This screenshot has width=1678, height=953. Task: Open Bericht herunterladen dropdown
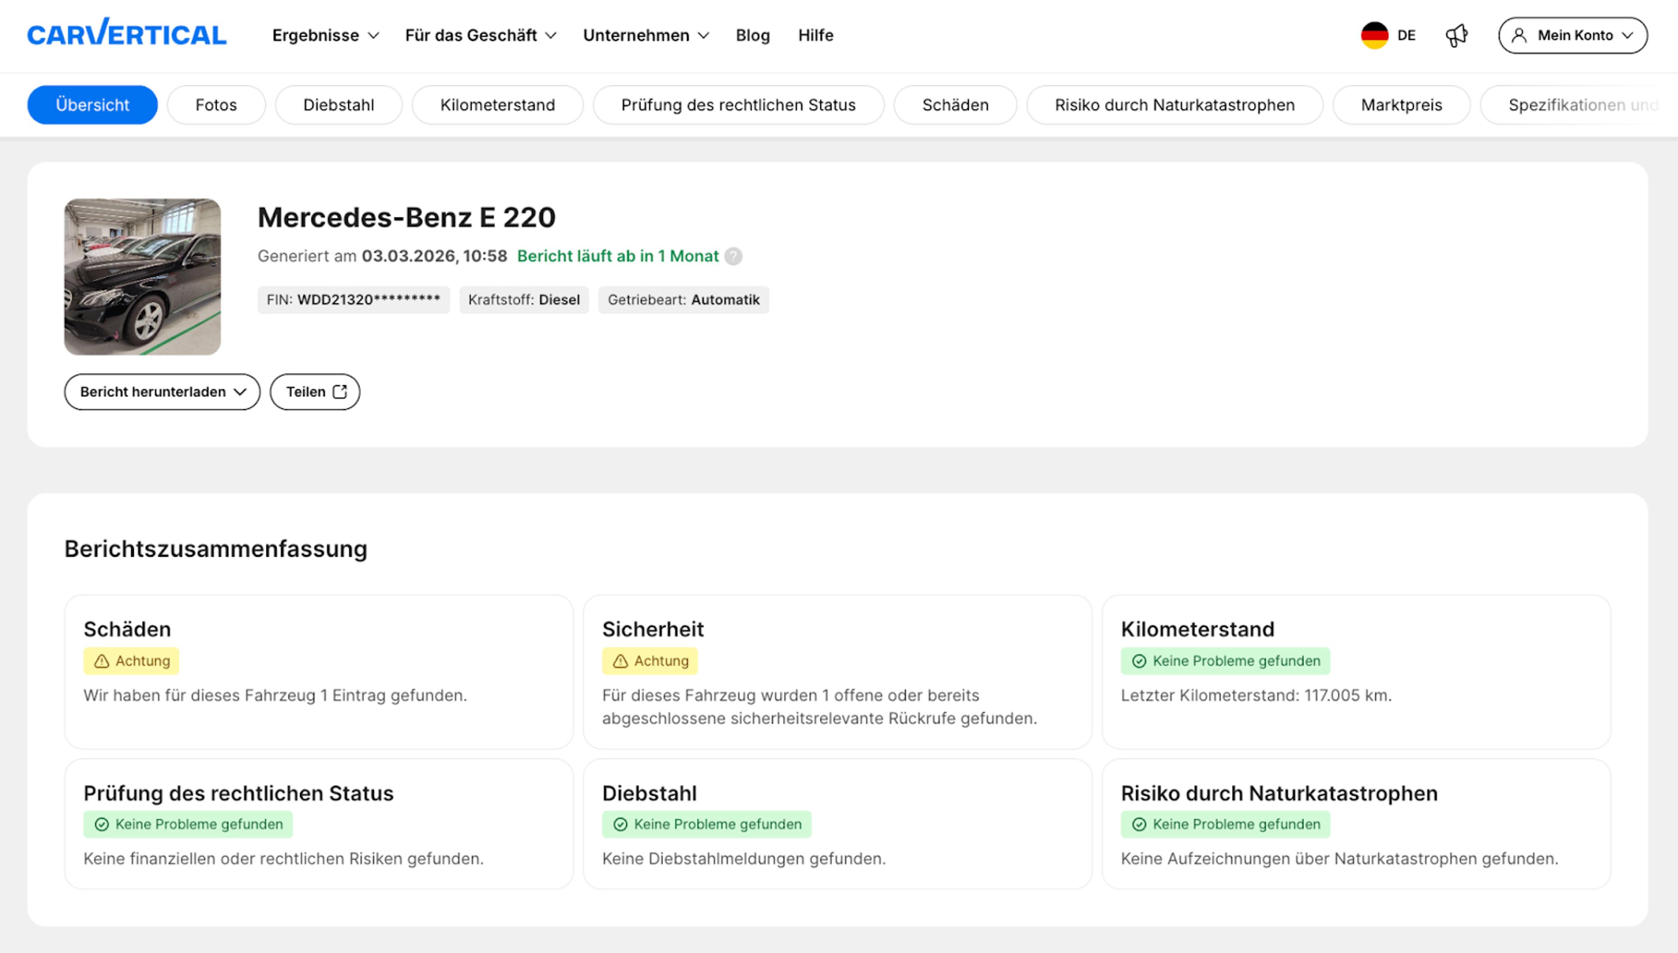click(x=162, y=391)
